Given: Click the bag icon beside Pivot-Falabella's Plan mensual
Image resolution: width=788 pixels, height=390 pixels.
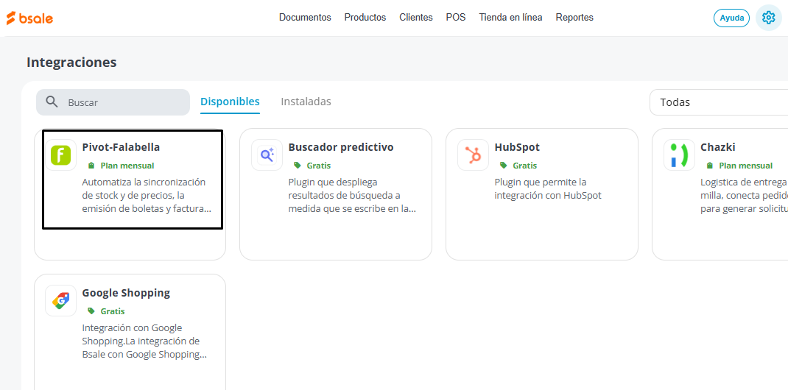Looking at the screenshot, I should (x=91, y=165).
